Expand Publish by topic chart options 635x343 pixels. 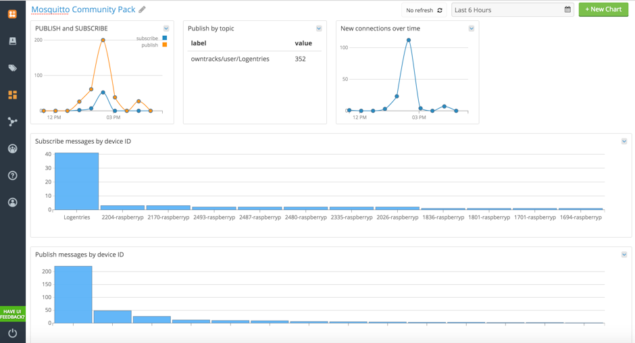tap(319, 29)
